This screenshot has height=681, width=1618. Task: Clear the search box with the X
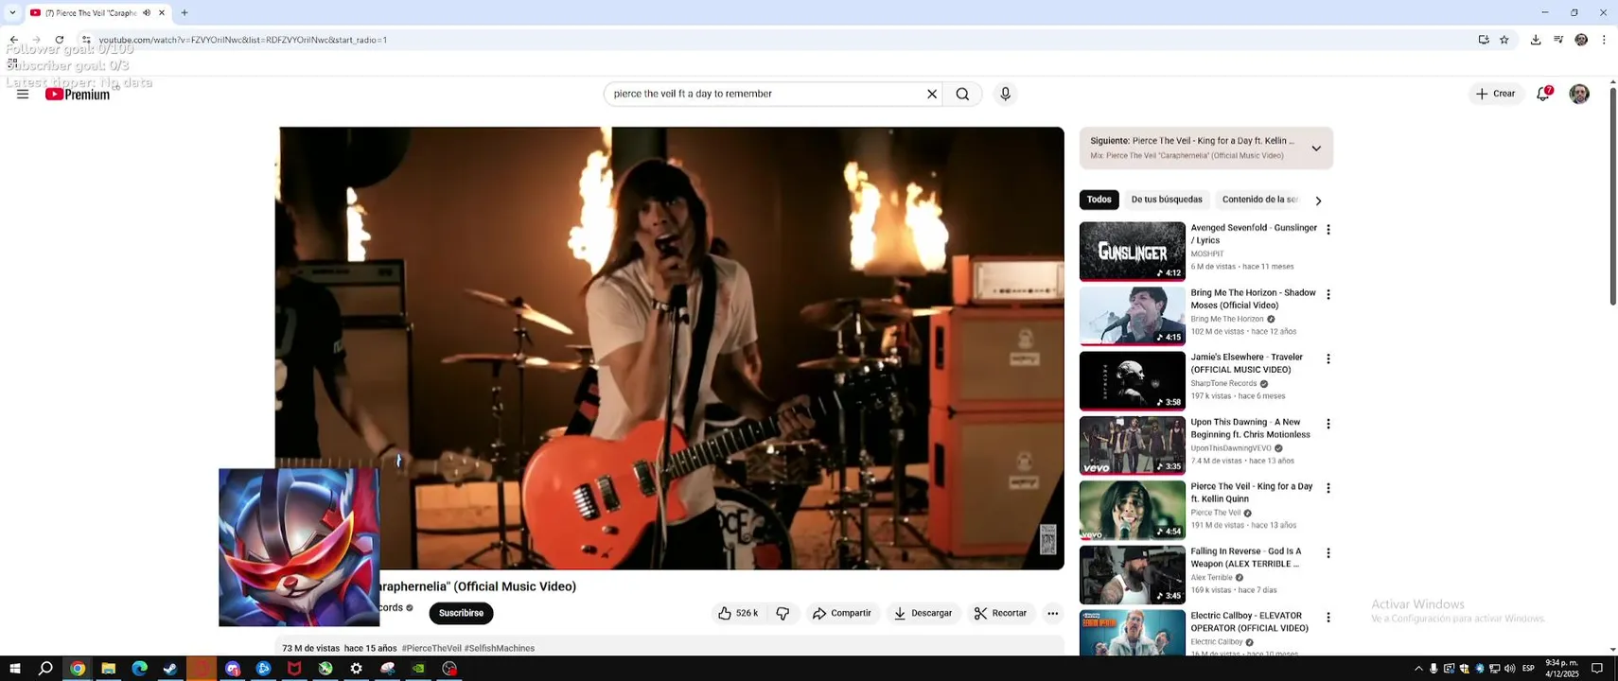coord(932,94)
